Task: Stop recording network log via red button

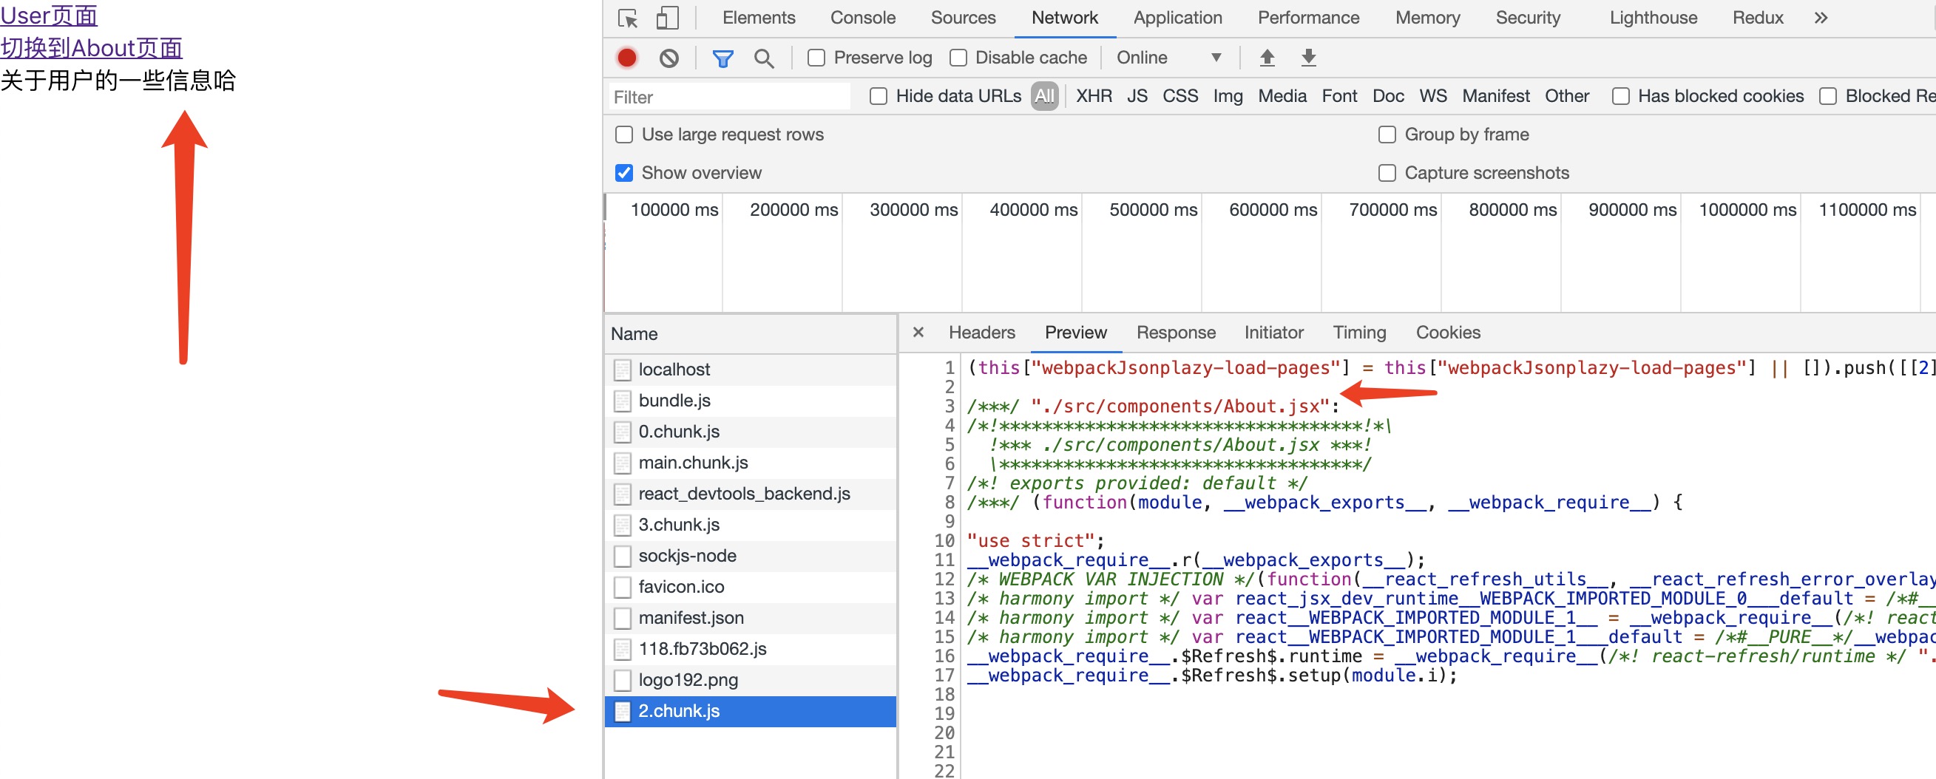Action: (627, 58)
